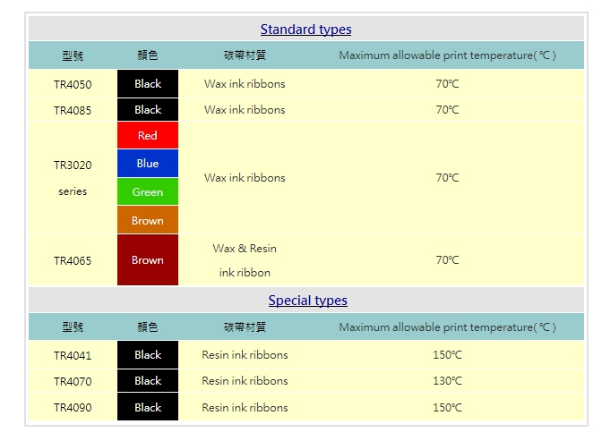This screenshot has height=441, width=602.
Task: Click the 顏色 header under Special types
Action: point(148,327)
